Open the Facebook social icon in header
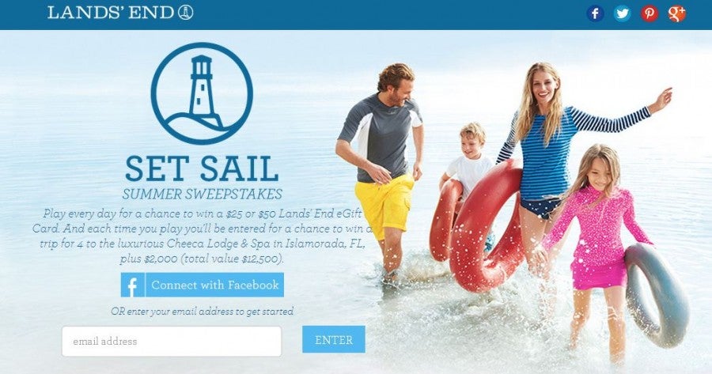This screenshot has height=374, width=712. (x=595, y=13)
